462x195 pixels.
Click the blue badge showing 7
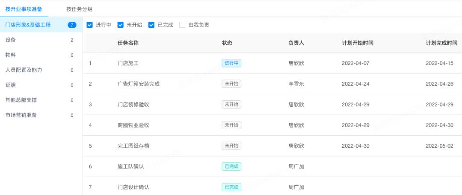tap(72, 25)
